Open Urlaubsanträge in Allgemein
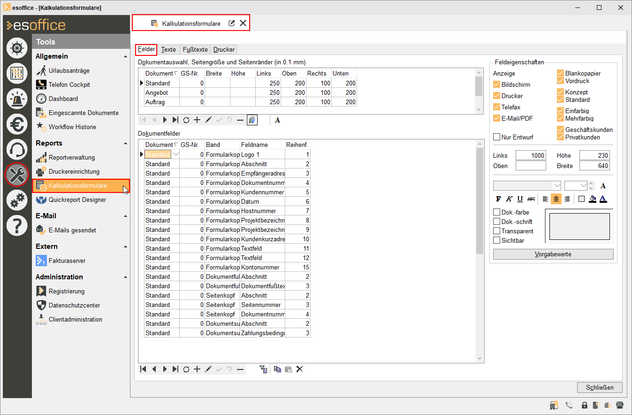The height and width of the screenshot is (415, 632). pos(69,71)
